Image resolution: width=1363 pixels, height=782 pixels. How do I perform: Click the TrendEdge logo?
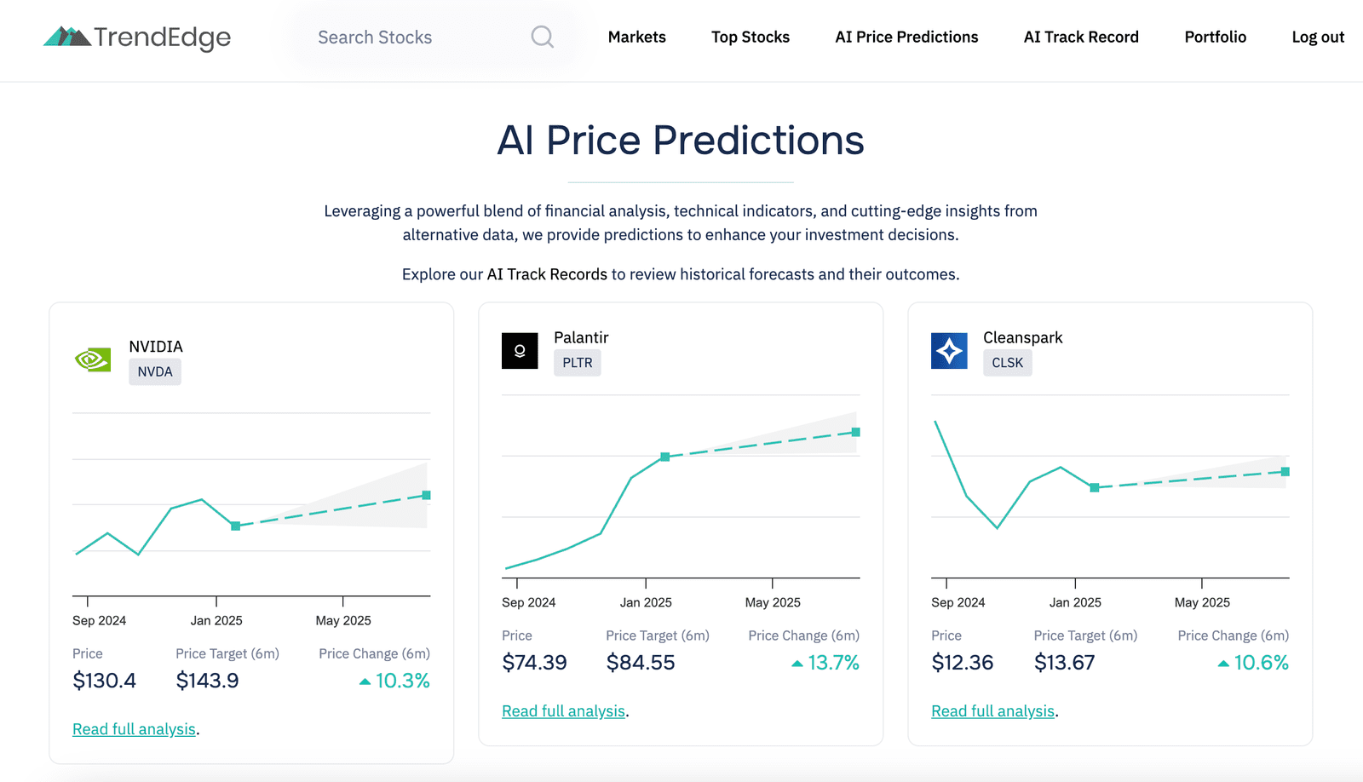coord(136,37)
